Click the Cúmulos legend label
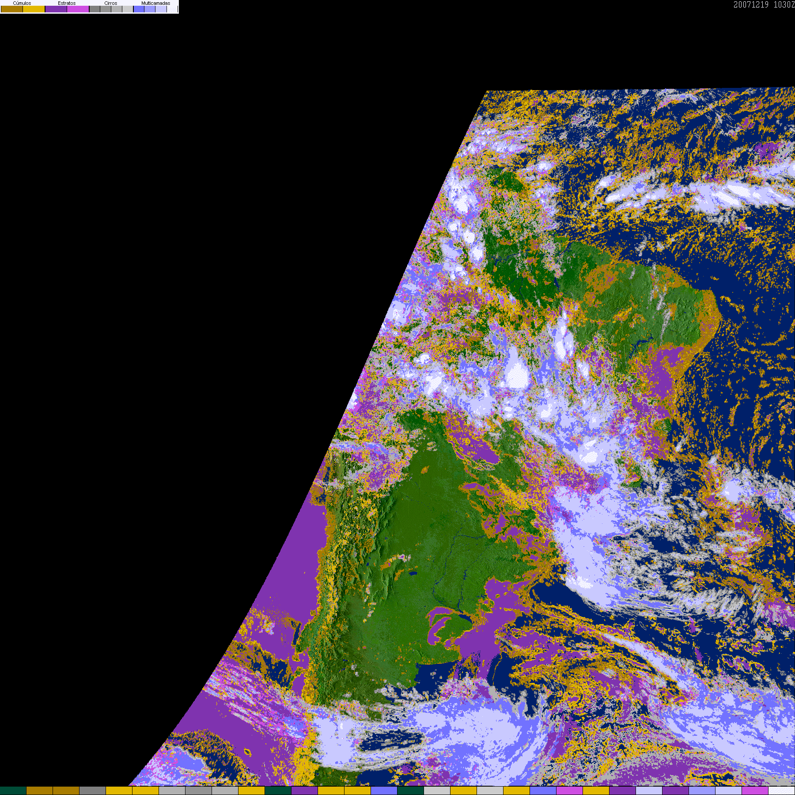795x795 pixels. [x=22, y=3]
